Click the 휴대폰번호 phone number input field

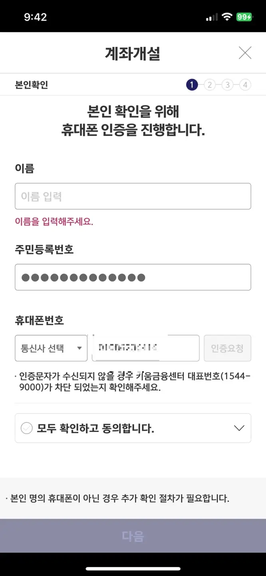[145, 348]
